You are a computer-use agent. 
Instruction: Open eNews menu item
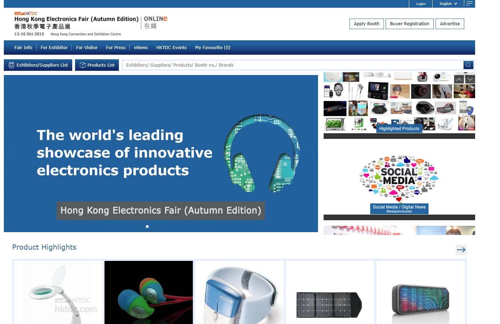coord(141,48)
